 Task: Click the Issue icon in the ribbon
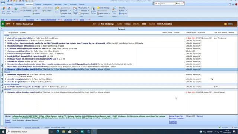click(x=57, y=9)
